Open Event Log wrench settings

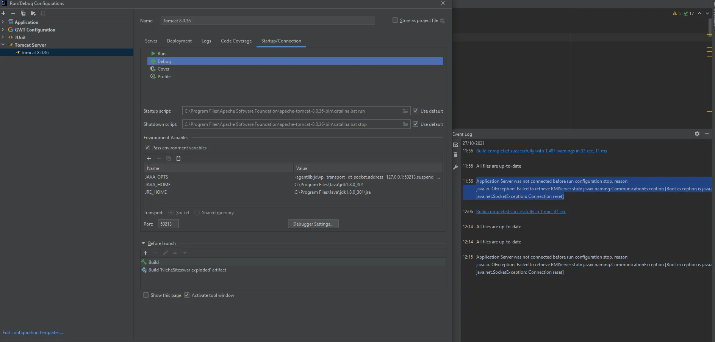click(455, 167)
